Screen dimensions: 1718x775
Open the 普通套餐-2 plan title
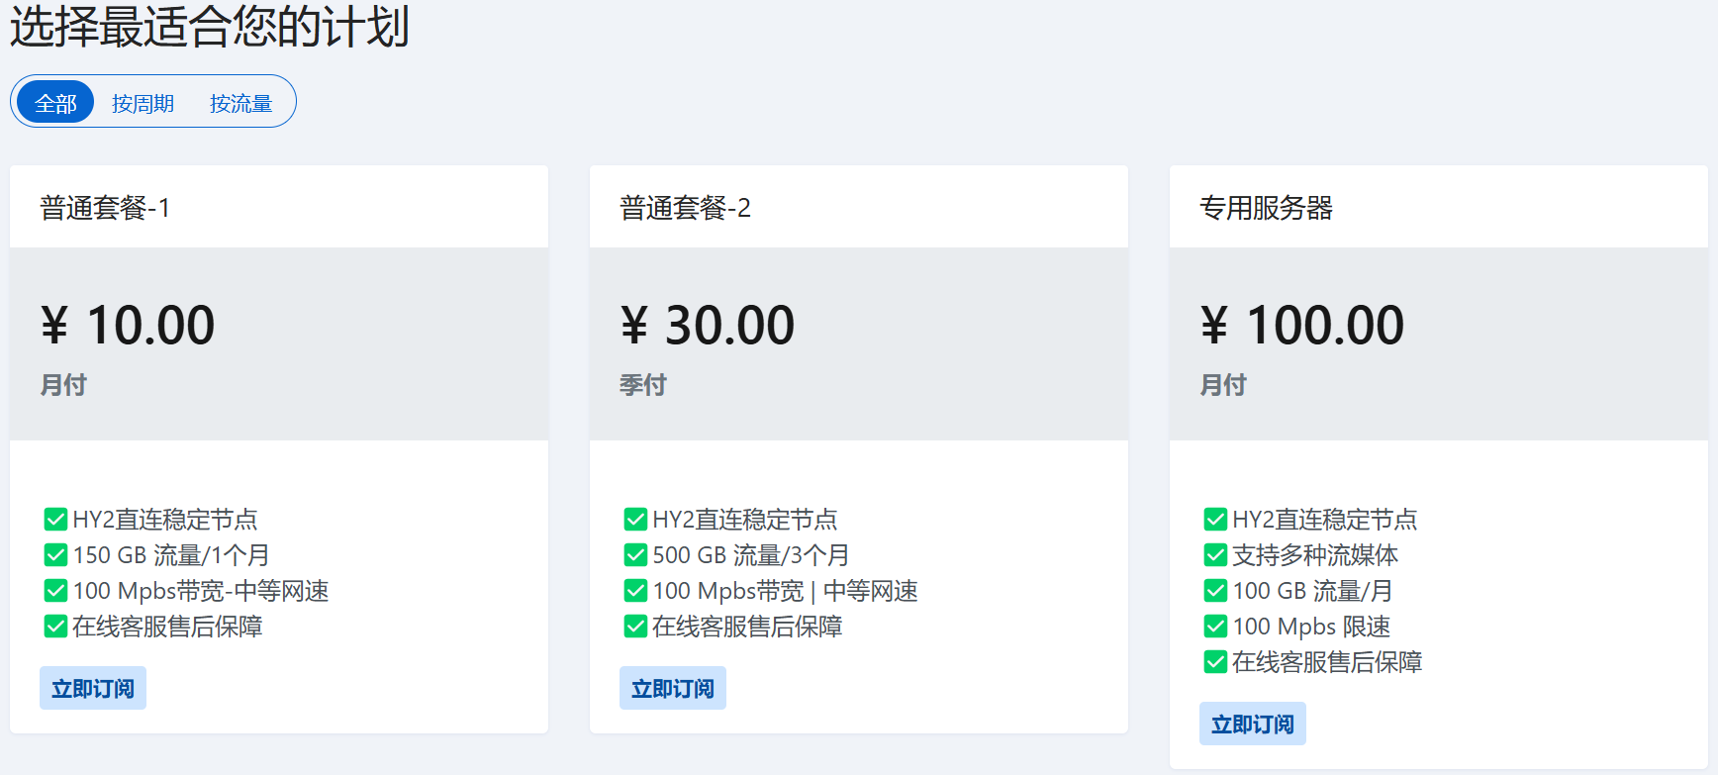pos(685,208)
